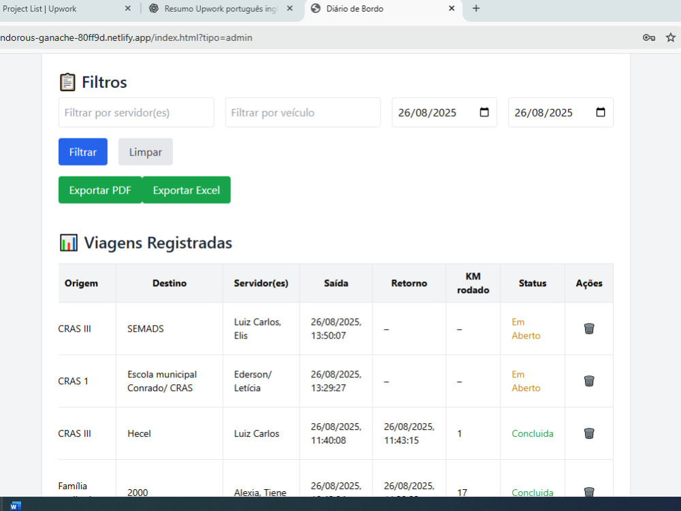This screenshot has height=511, width=681.
Task: Open the saved passwords key icon
Action: click(x=649, y=37)
